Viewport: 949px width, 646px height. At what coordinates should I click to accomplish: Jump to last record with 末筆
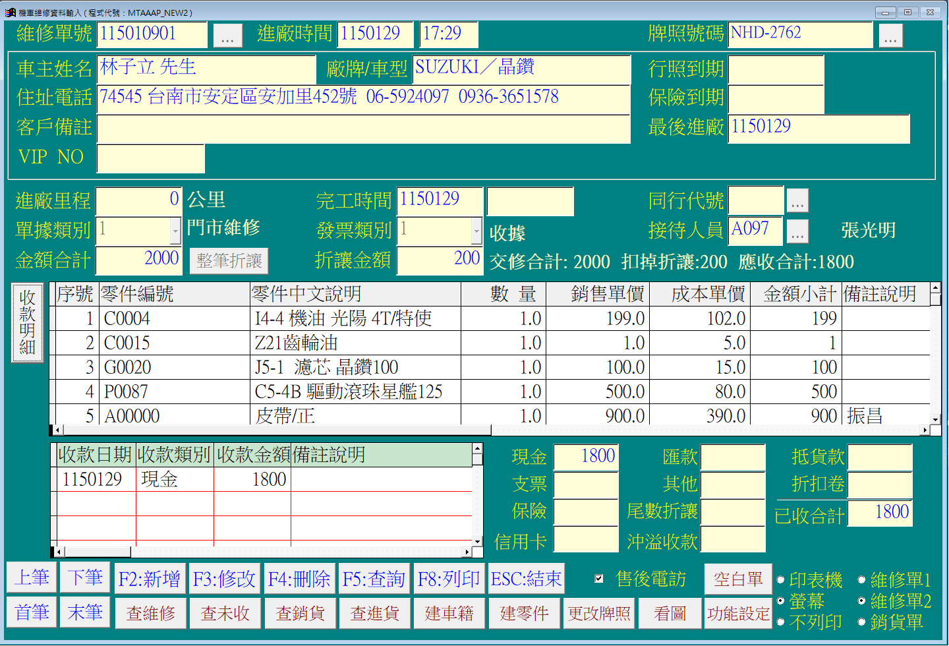coord(85,612)
